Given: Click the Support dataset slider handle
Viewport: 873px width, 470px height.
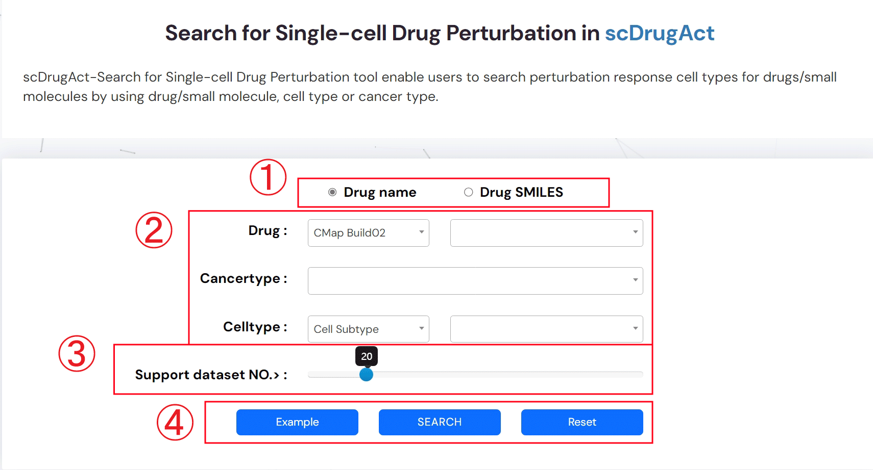Looking at the screenshot, I should point(366,375).
